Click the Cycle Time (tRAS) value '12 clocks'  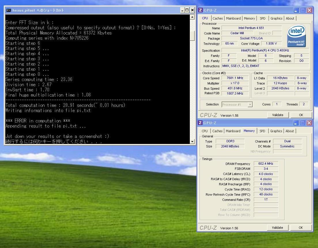[266, 189]
